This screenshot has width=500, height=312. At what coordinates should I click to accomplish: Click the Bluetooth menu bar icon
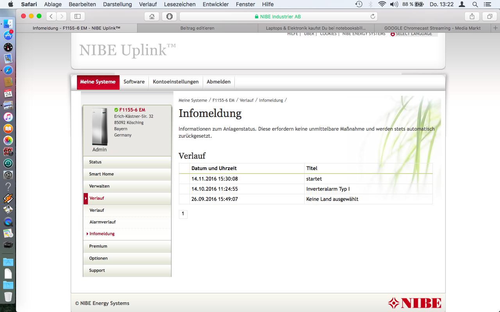coord(370,4)
